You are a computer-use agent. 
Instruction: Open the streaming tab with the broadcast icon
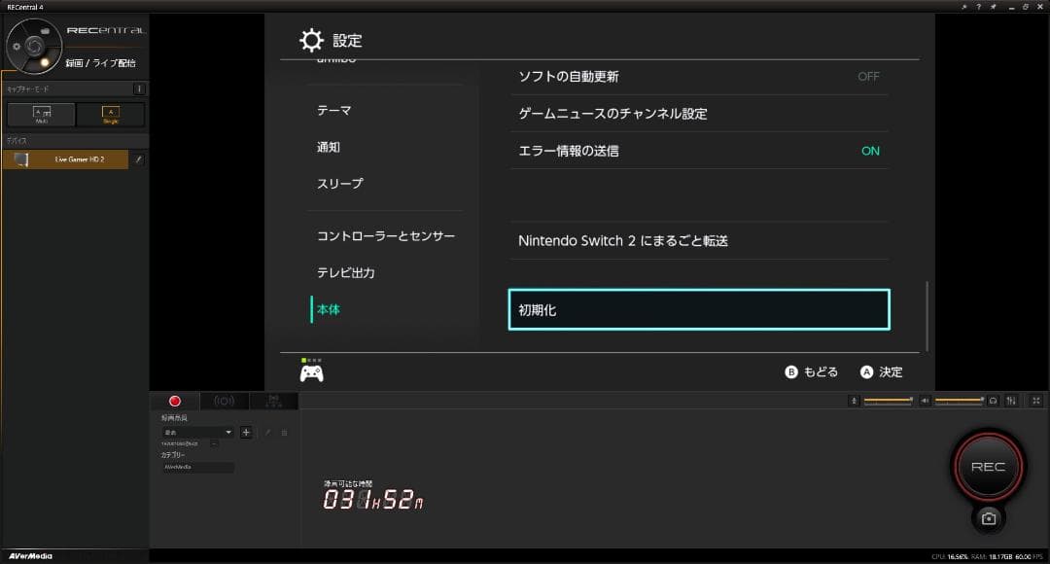click(225, 401)
